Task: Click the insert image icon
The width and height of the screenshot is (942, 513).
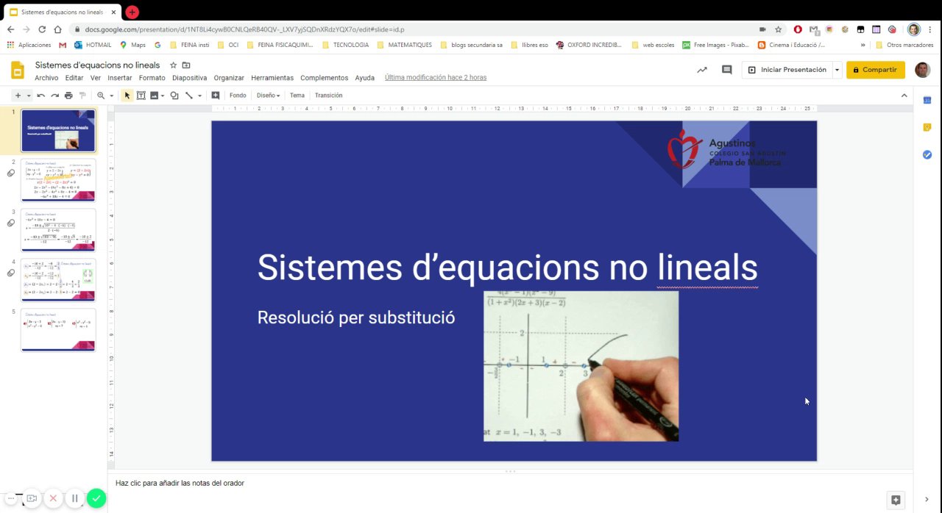Action: coord(154,96)
